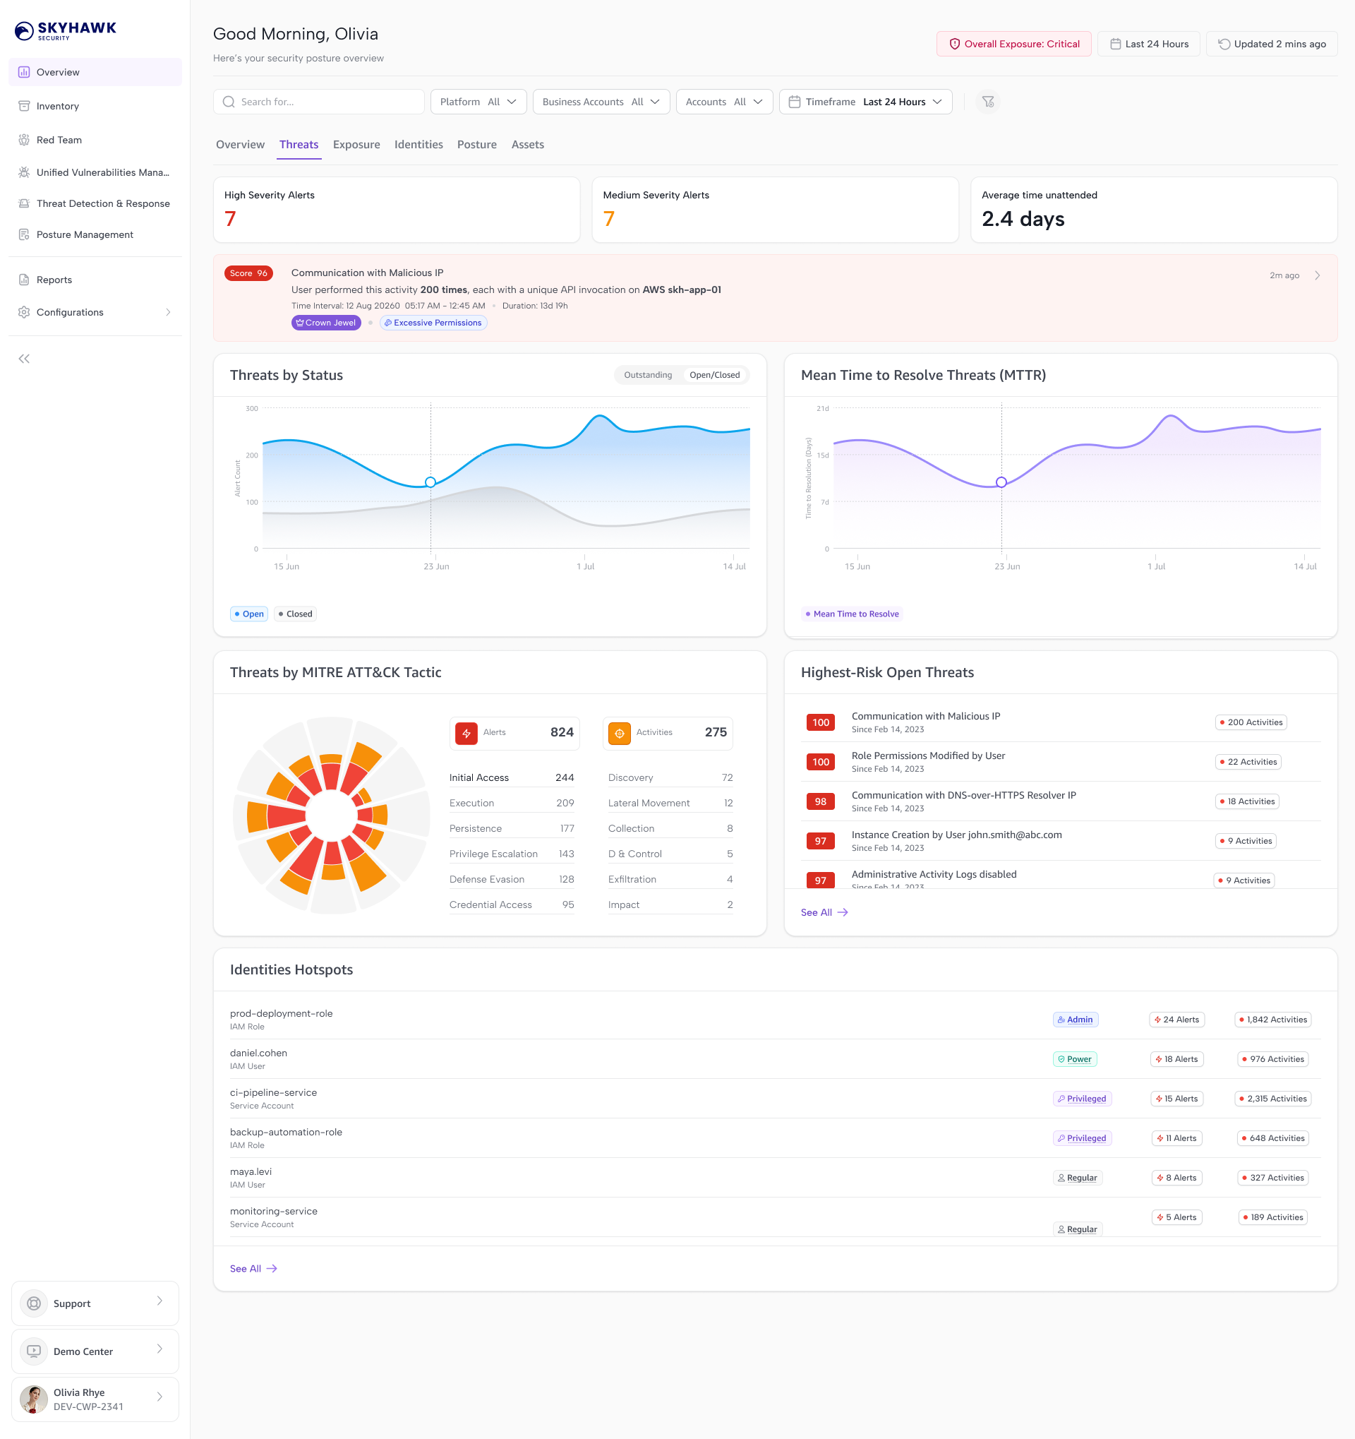Expand the malicious IP alert chevron
Screen dimensions: 1355x1439
click(x=1318, y=275)
